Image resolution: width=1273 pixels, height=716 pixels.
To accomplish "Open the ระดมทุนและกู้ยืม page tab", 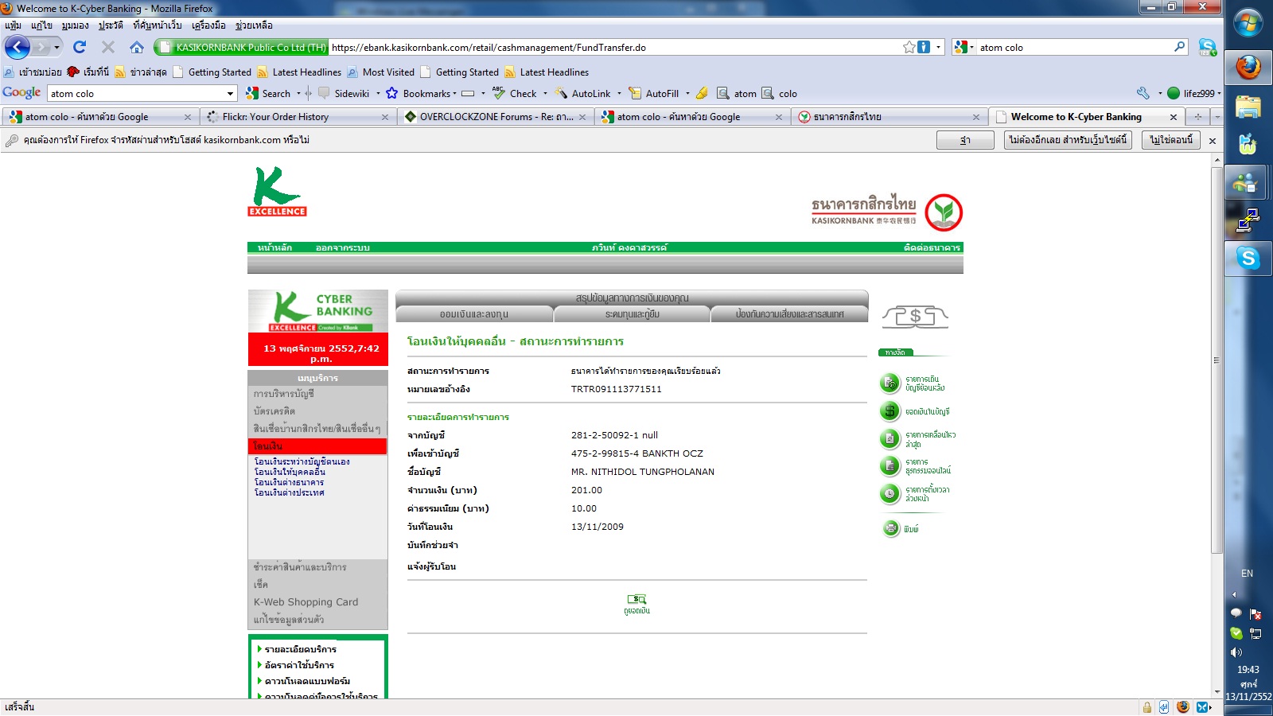I will 633,314.
